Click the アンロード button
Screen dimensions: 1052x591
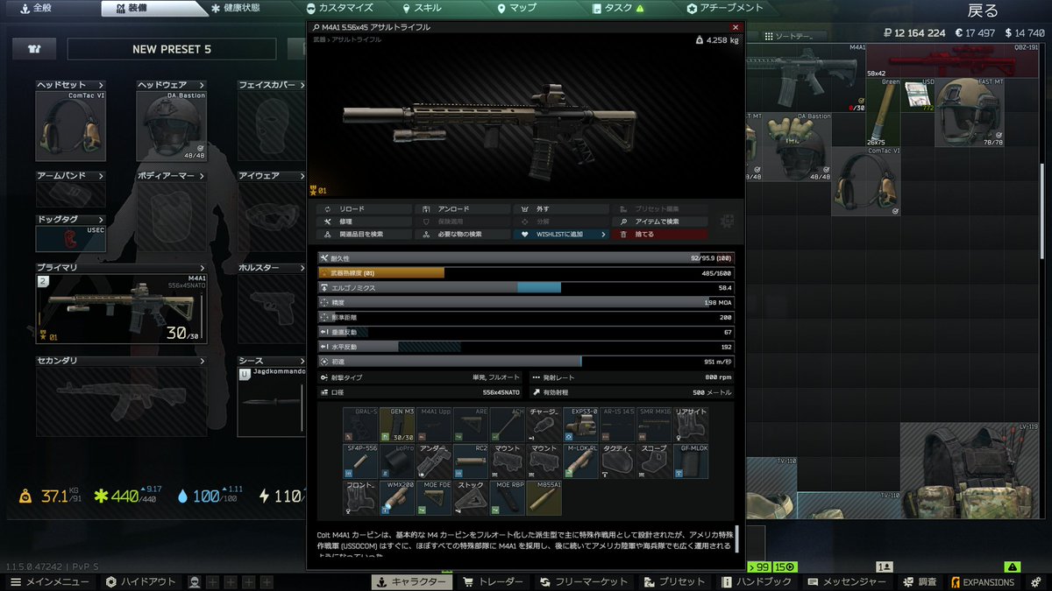[x=462, y=209]
